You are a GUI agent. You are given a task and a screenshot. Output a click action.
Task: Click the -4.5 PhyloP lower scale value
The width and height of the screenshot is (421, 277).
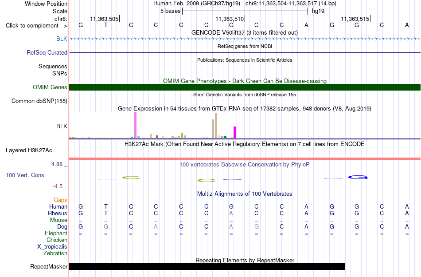tap(58, 186)
